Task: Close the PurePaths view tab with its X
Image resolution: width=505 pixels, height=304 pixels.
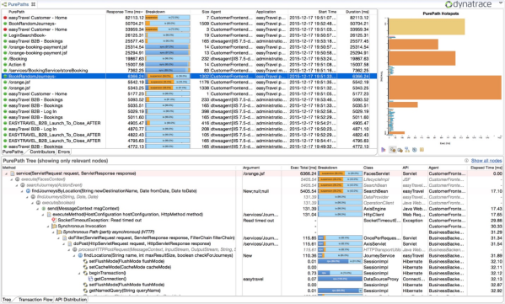Action: tap(33, 4)
